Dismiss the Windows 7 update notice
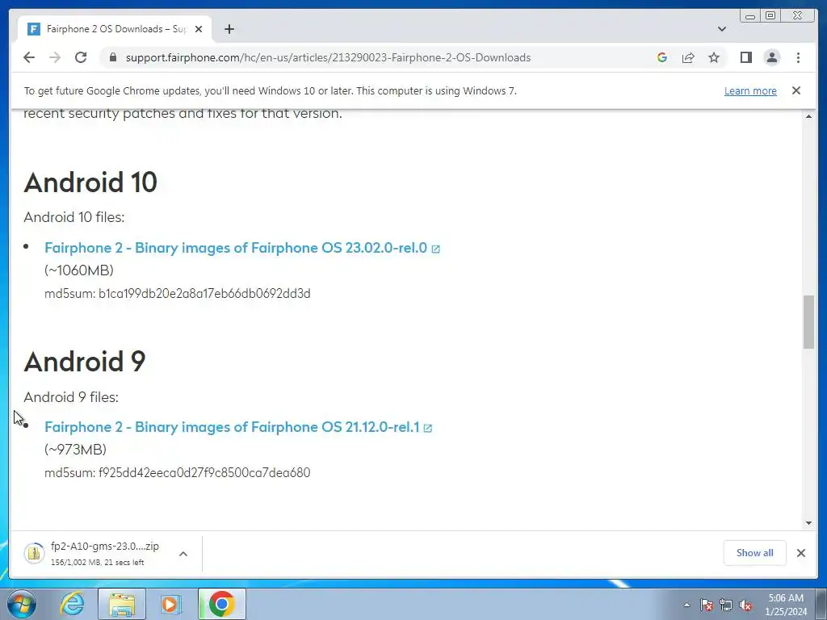This screenshot has height=620, width=827. [x=796, y=90]
